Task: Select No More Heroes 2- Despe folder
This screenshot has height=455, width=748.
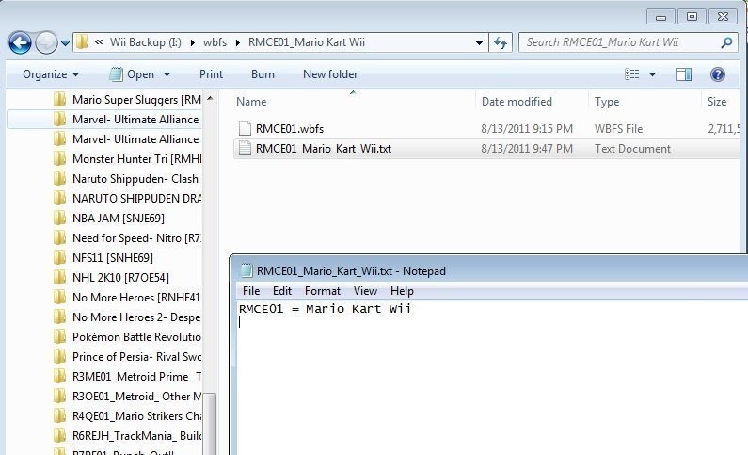Action: click(136, 317)
